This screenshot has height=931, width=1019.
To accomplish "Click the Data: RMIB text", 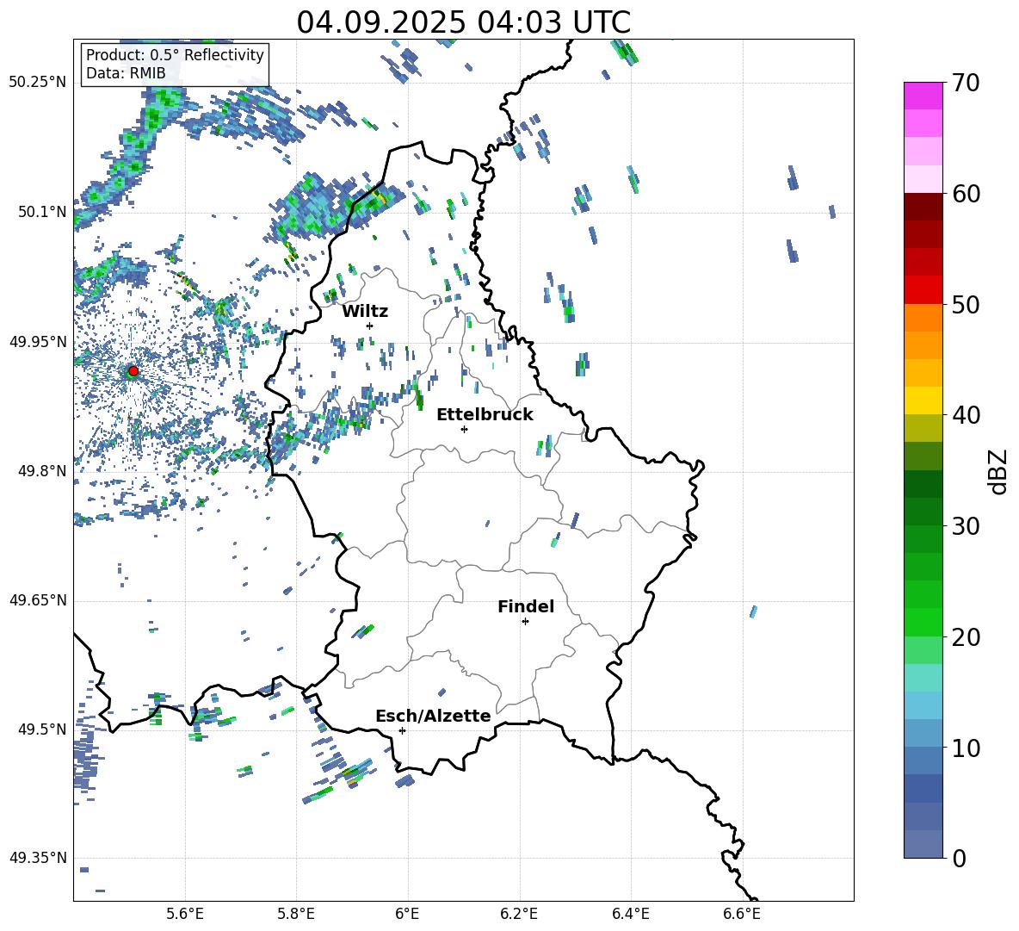I will (126, 73).
